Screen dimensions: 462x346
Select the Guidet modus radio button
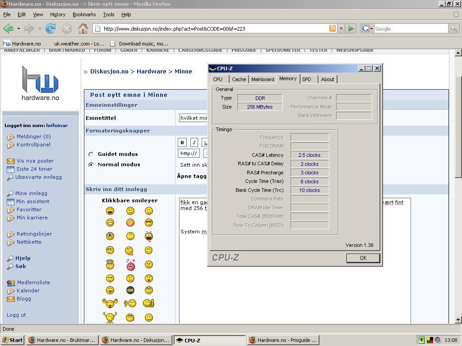coord(91,154)
